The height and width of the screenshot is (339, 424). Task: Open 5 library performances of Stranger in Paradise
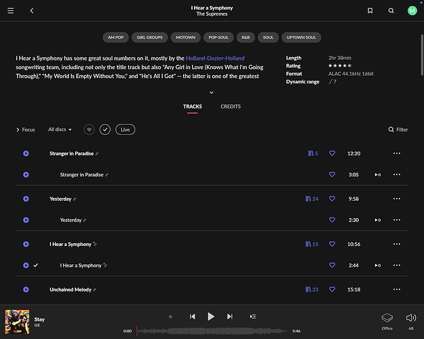[313, 153]
